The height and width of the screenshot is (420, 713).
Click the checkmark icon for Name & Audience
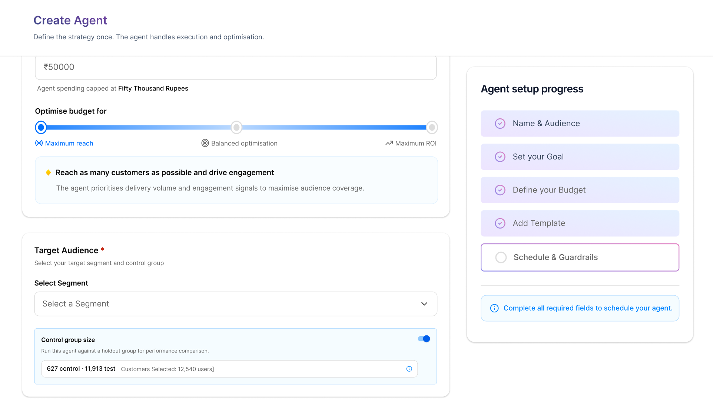[500, 124]
